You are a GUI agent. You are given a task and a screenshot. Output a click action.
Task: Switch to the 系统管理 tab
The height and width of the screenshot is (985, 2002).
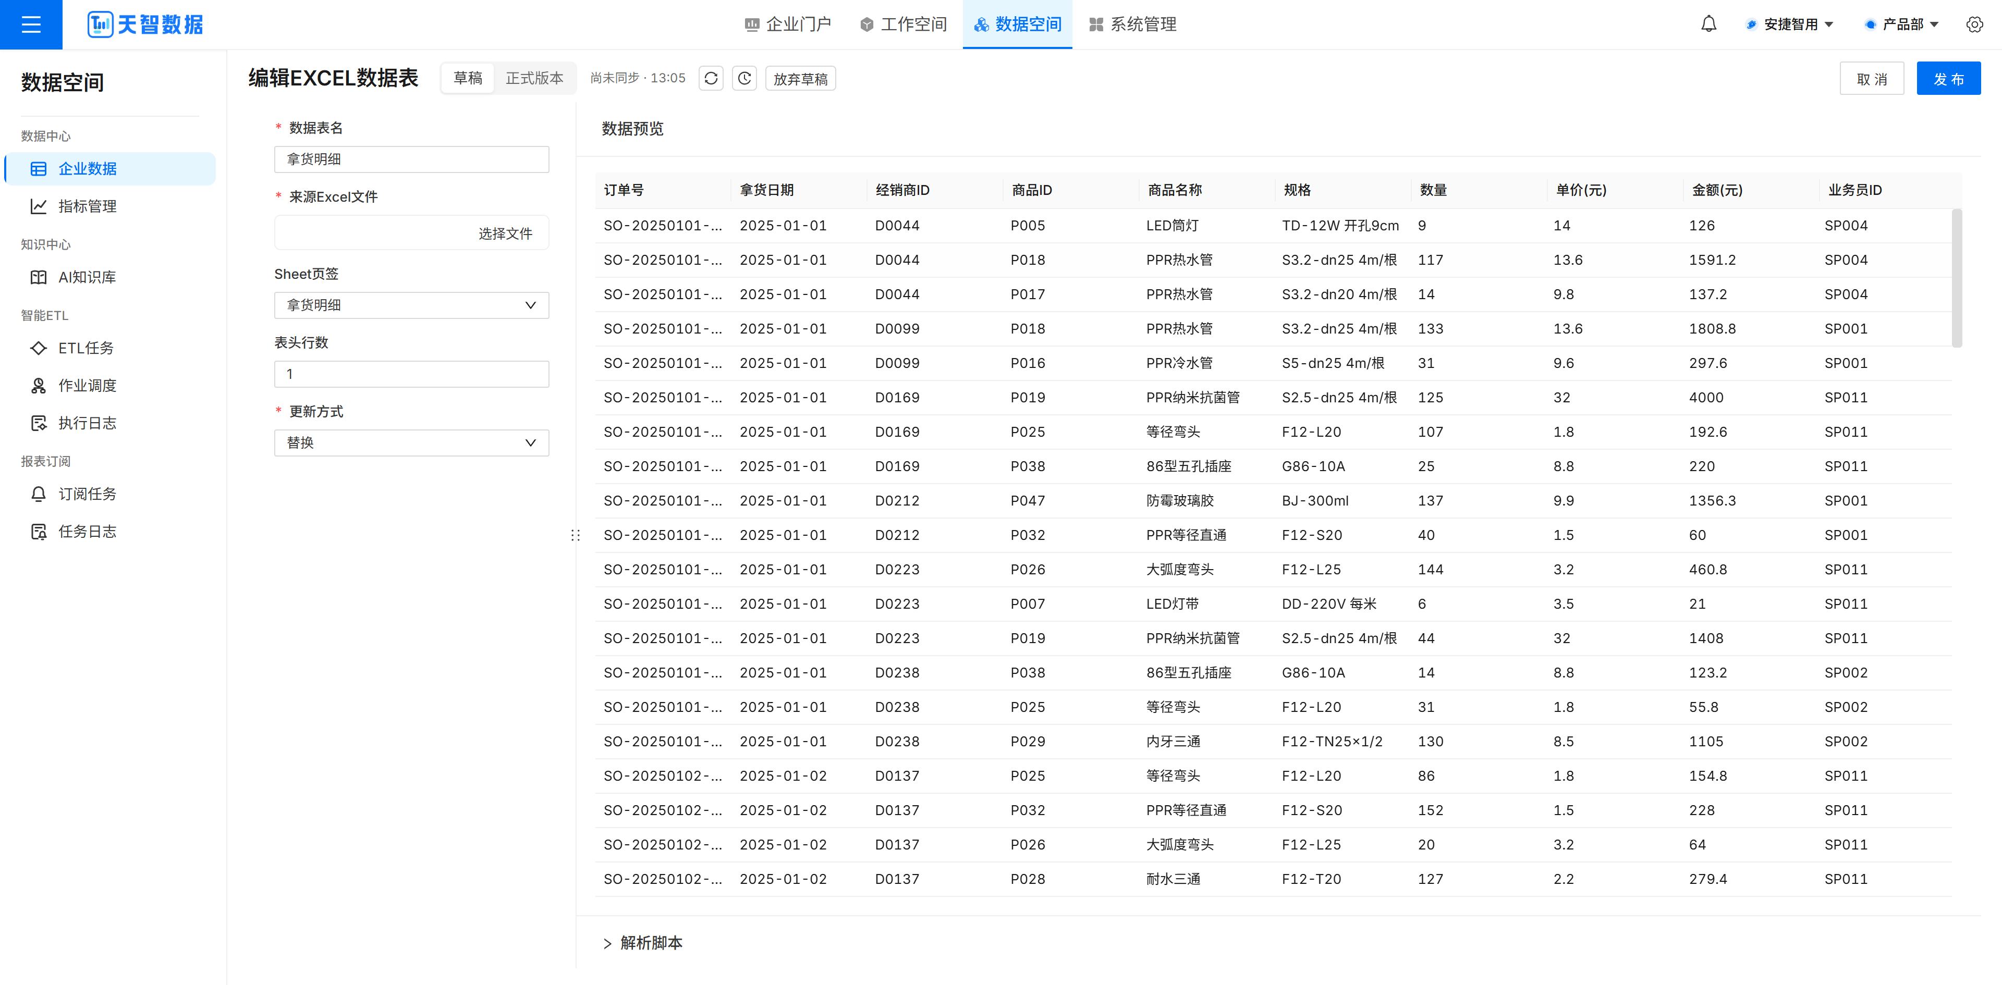1132,25
